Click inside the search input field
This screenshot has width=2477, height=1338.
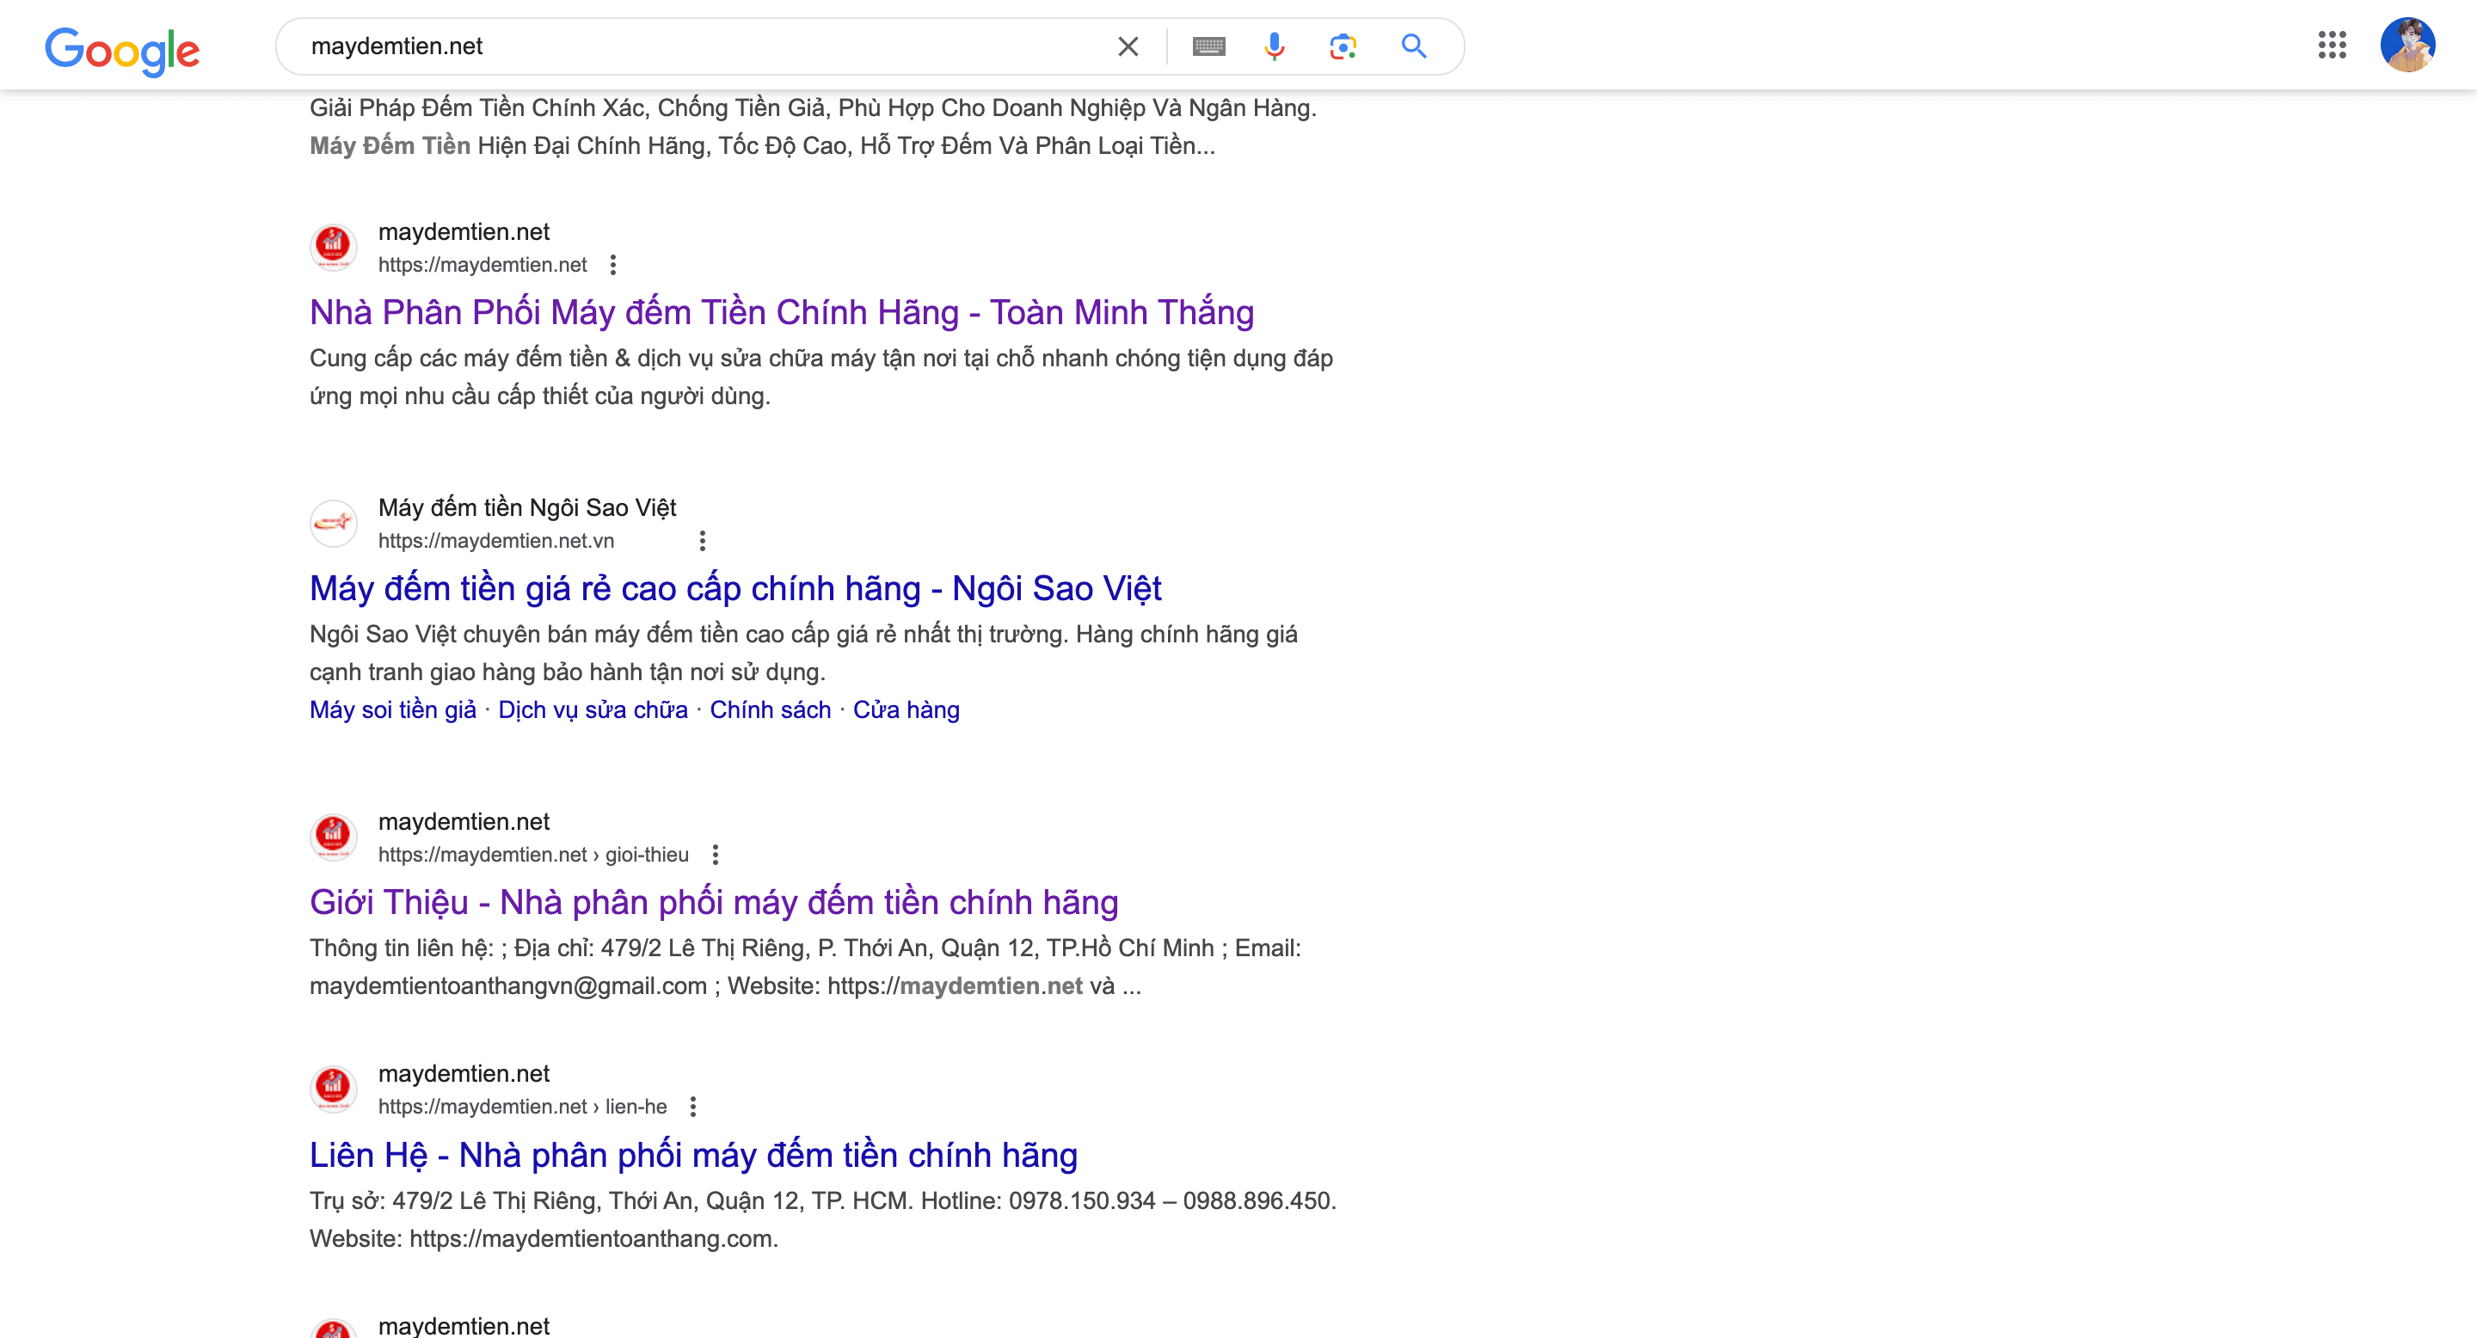673,46
